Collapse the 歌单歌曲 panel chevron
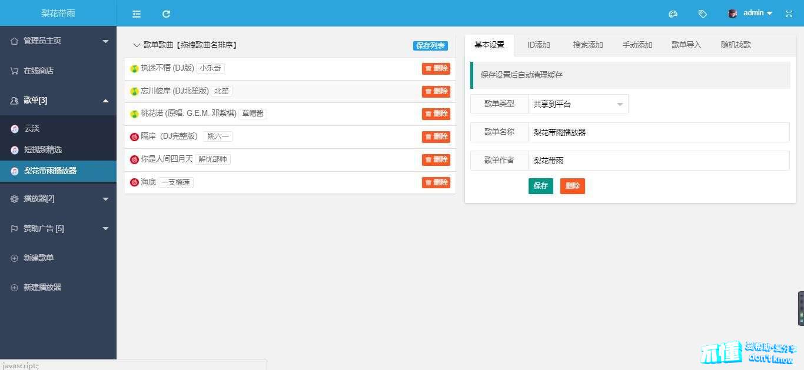The height and width of the screenshot is (370, 804). [x=137, y=45]
